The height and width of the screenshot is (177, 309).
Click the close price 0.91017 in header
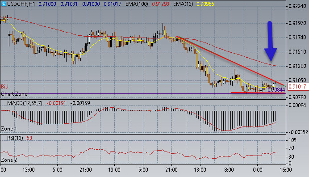pyautogui.click(x=113, y=4)
